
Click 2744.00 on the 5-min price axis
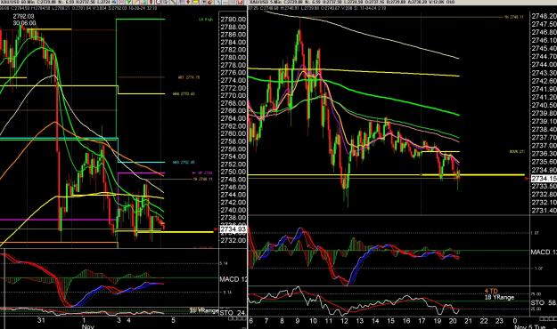[544, 65]
